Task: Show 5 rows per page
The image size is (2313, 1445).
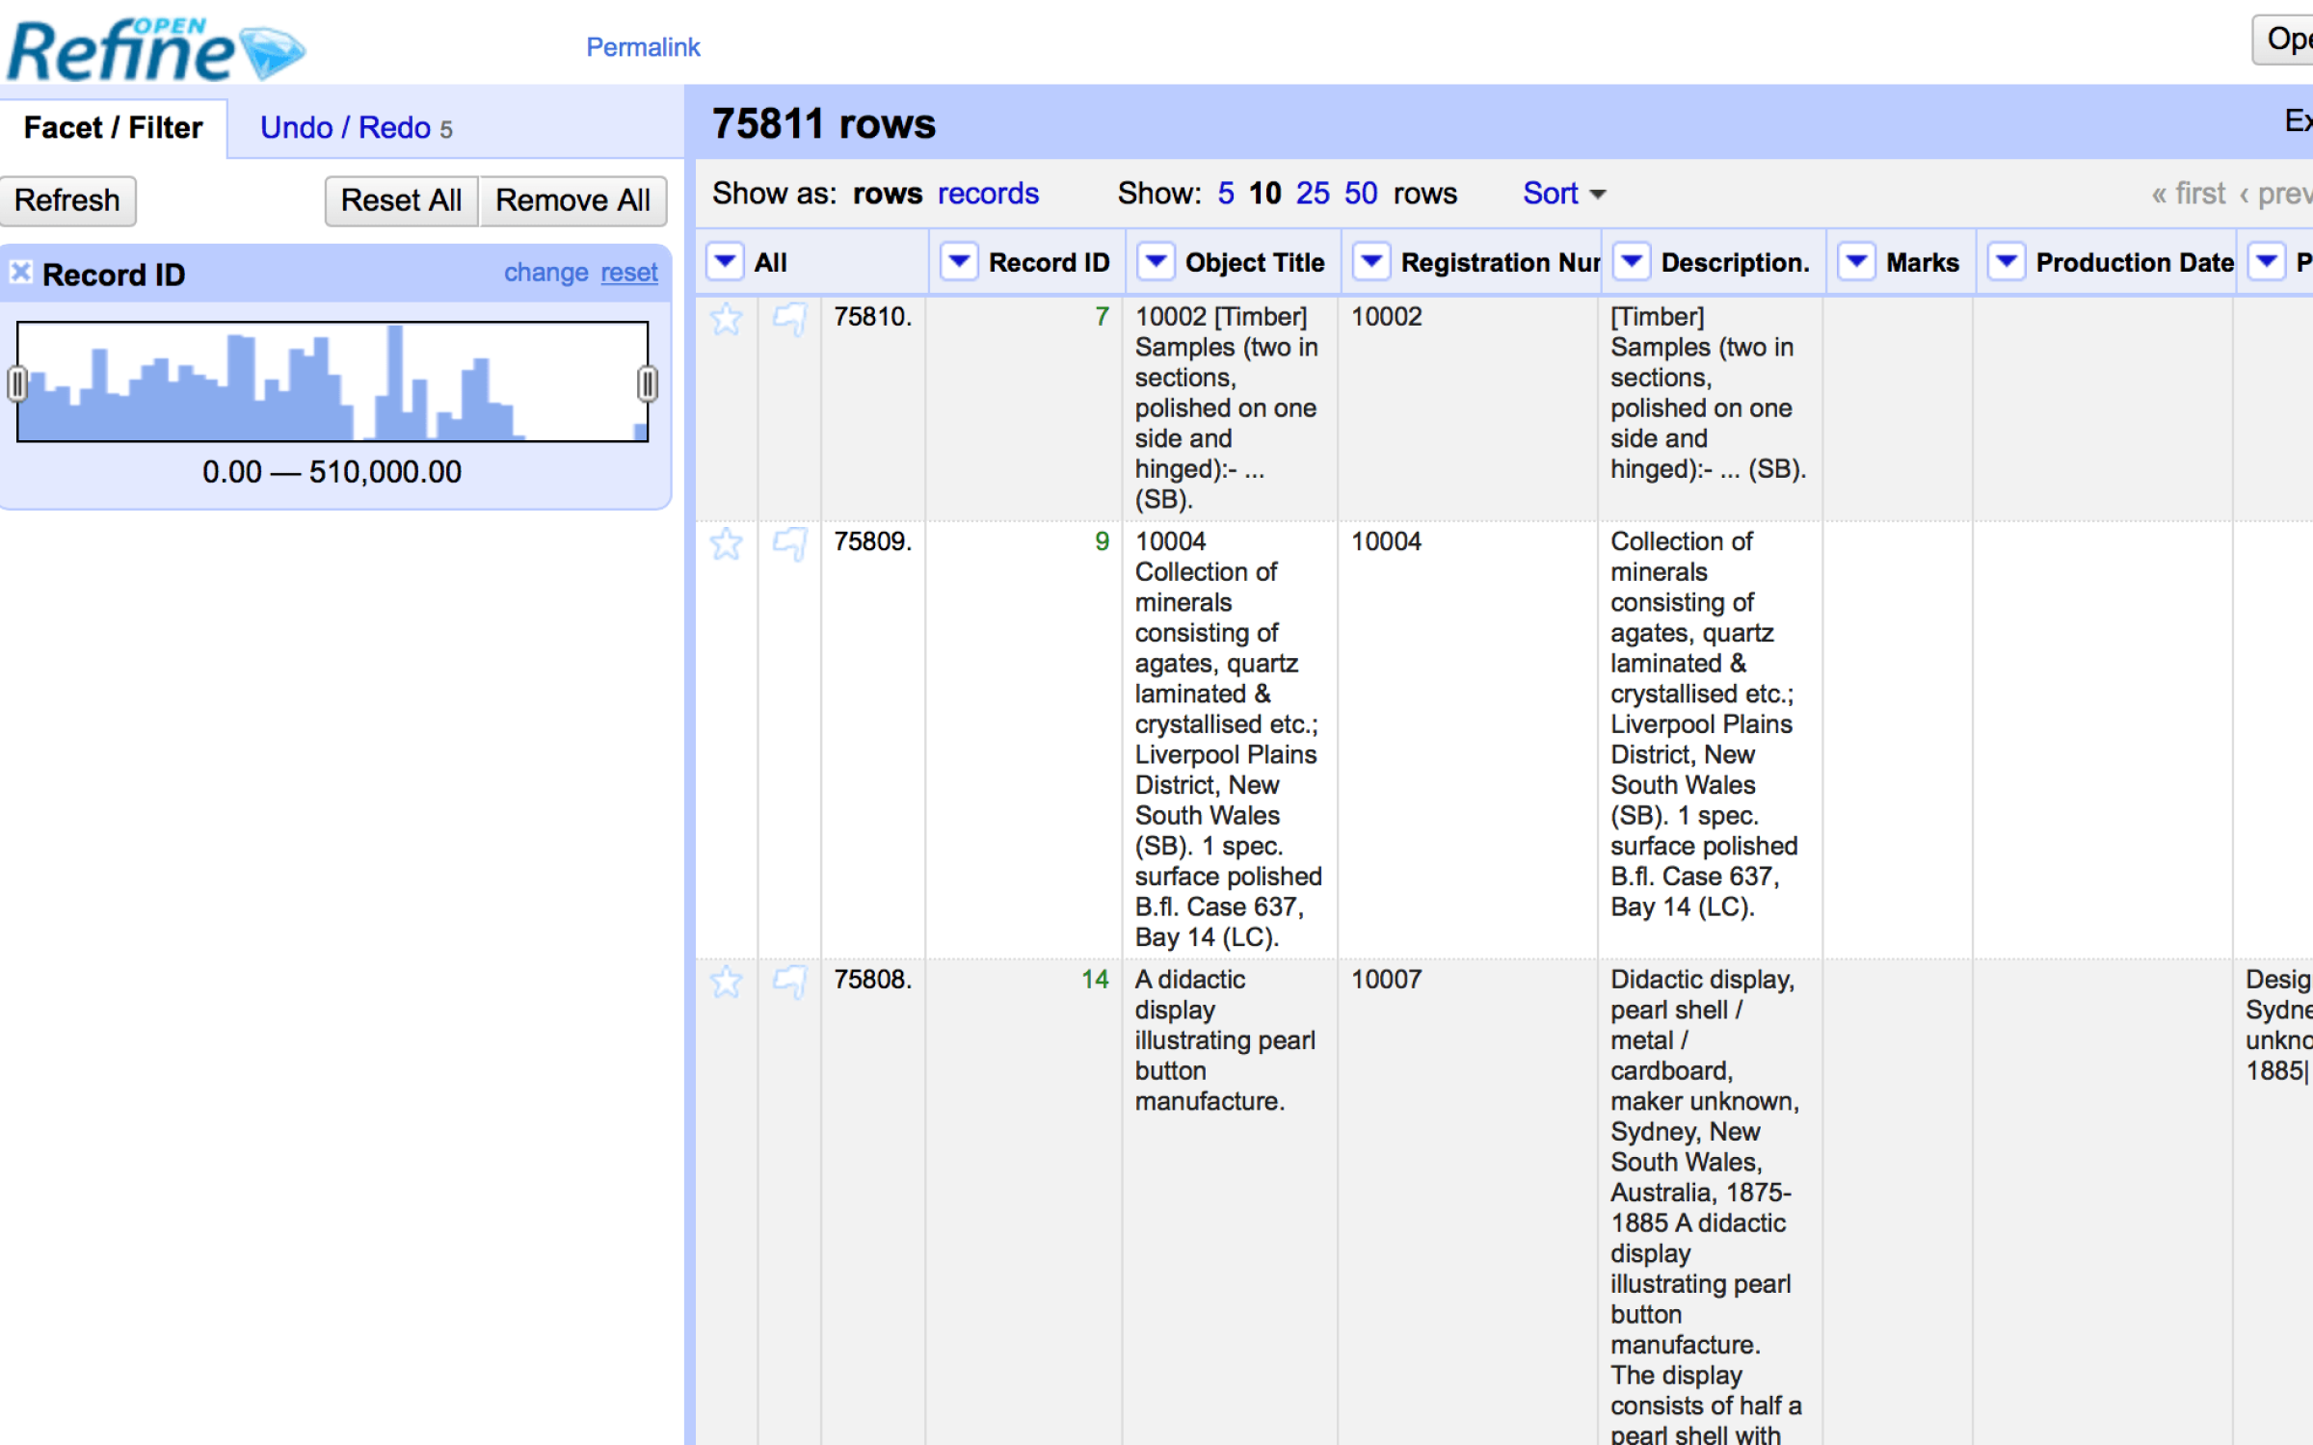Action: click(x=1225, y=194)
